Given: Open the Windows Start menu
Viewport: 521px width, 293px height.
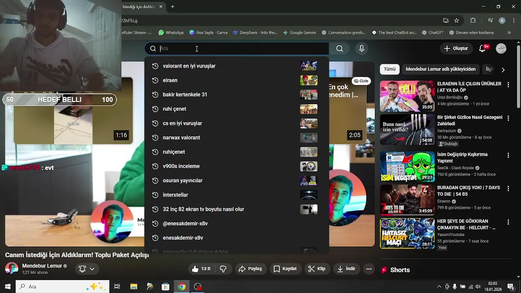Looking at the screenshot, I should [7, 286].
